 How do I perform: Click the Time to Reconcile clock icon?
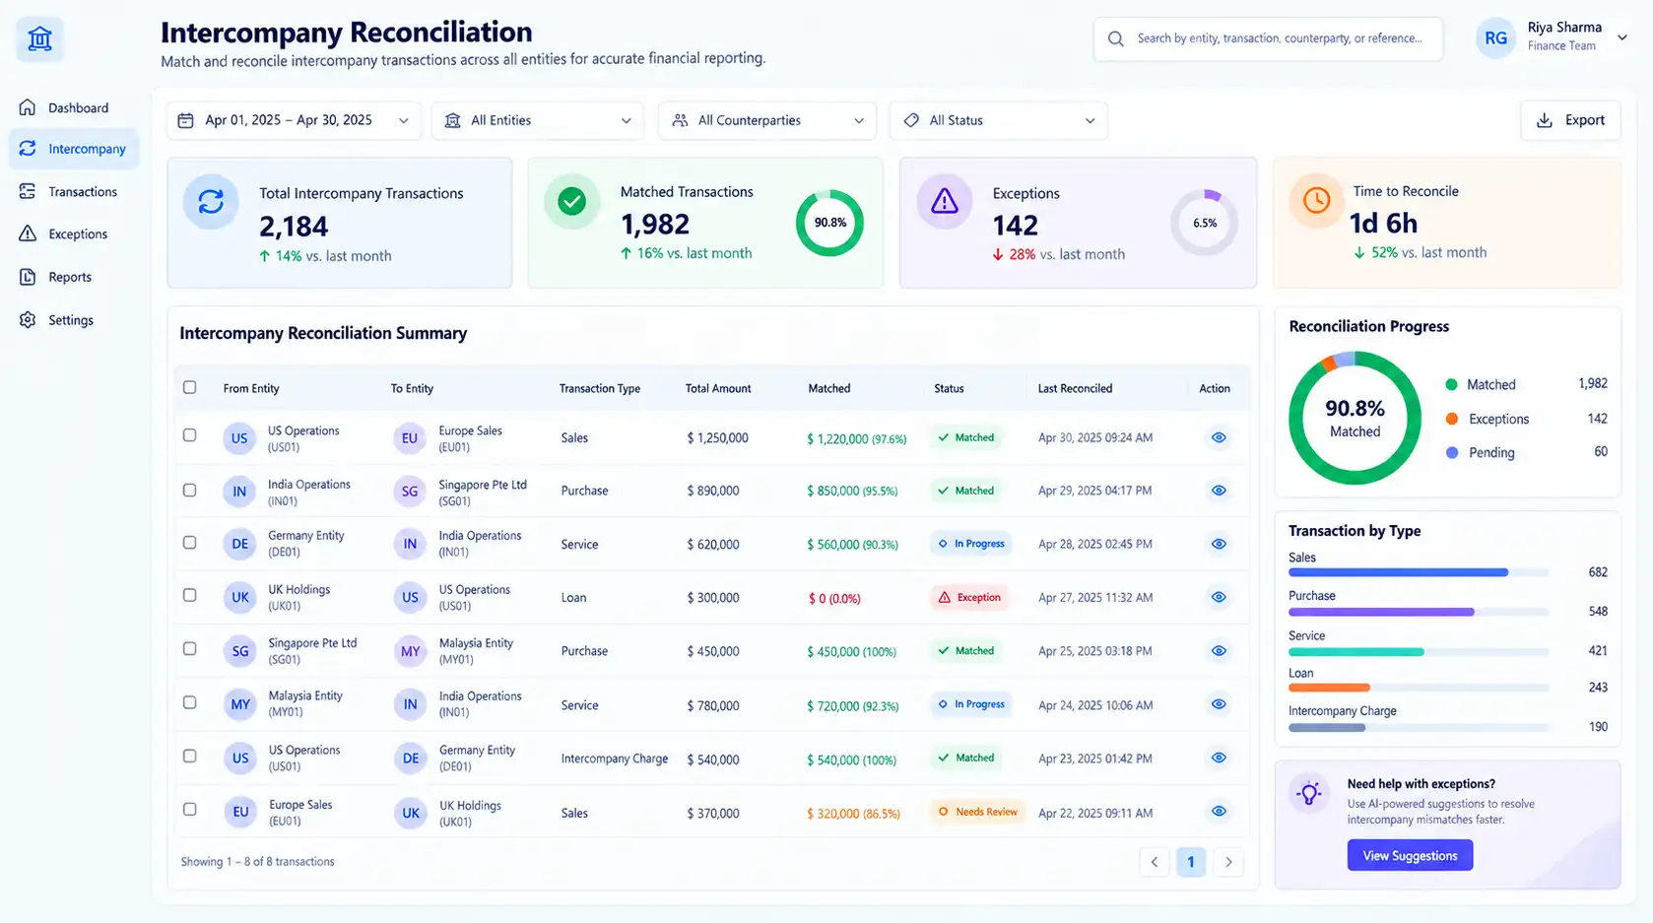click(1317, 201)
